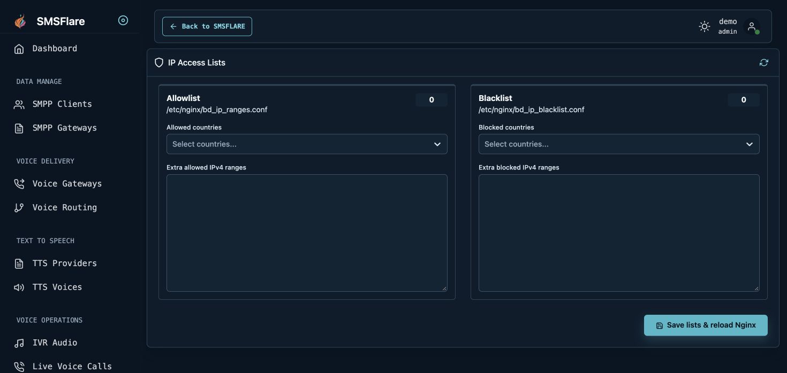This screenshot has height=373, width=787.
Task: Click the Voice Gateways phone icon
Action: tap(19, 184)
